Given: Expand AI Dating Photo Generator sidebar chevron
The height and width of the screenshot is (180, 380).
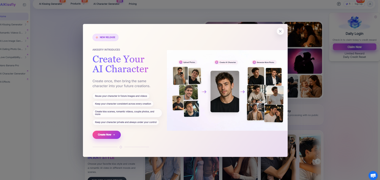Looking at the screenshot, I should click(x=25, y=49).
